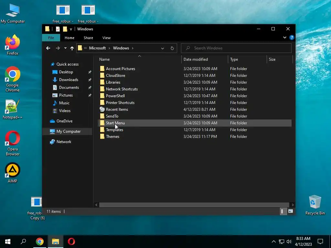Open Notepad++ desktop shortcut
Screen dimensions: 331x248
[13, 109]
